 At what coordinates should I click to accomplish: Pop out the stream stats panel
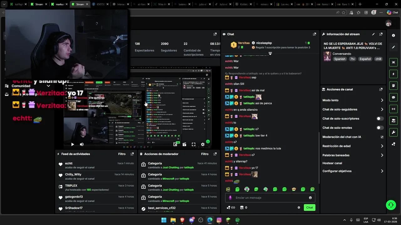[x=215, y=34]
